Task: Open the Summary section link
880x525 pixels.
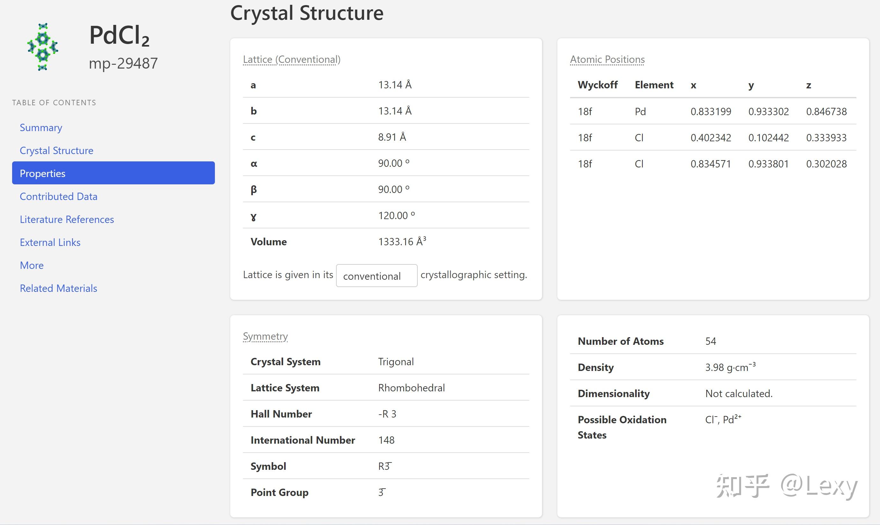Action: [41, 127]
